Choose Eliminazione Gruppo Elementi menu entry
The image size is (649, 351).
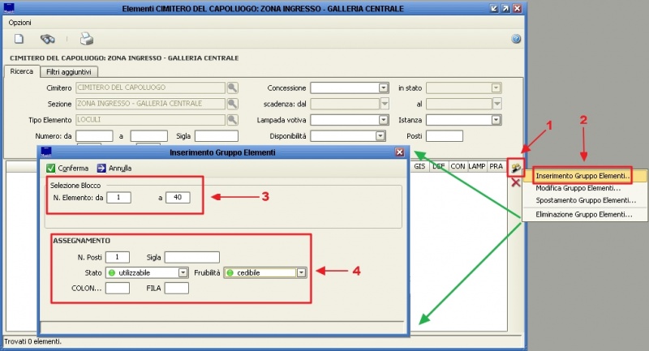584,215
